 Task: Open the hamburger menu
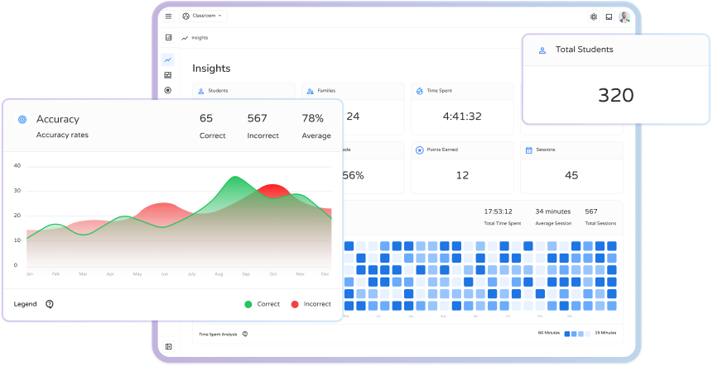[x=169, y=17]
